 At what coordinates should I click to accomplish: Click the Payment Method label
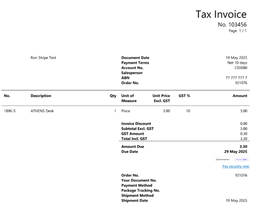(137, 186)
